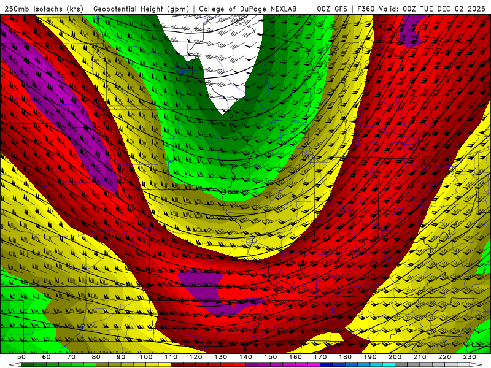The image size is (491, 368).
Task: Click the '00Z GFS' model run text
Action: coord(332,9)
